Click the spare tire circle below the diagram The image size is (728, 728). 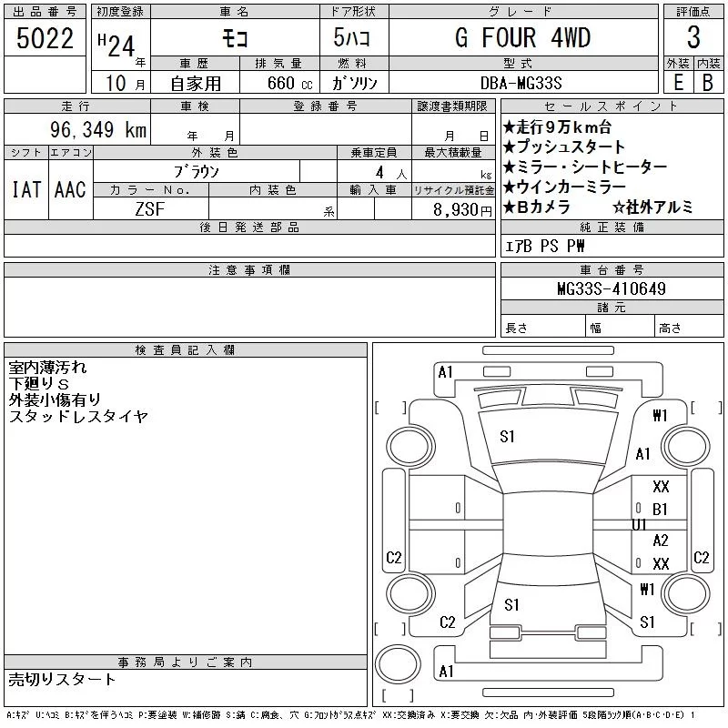(398, 664)
